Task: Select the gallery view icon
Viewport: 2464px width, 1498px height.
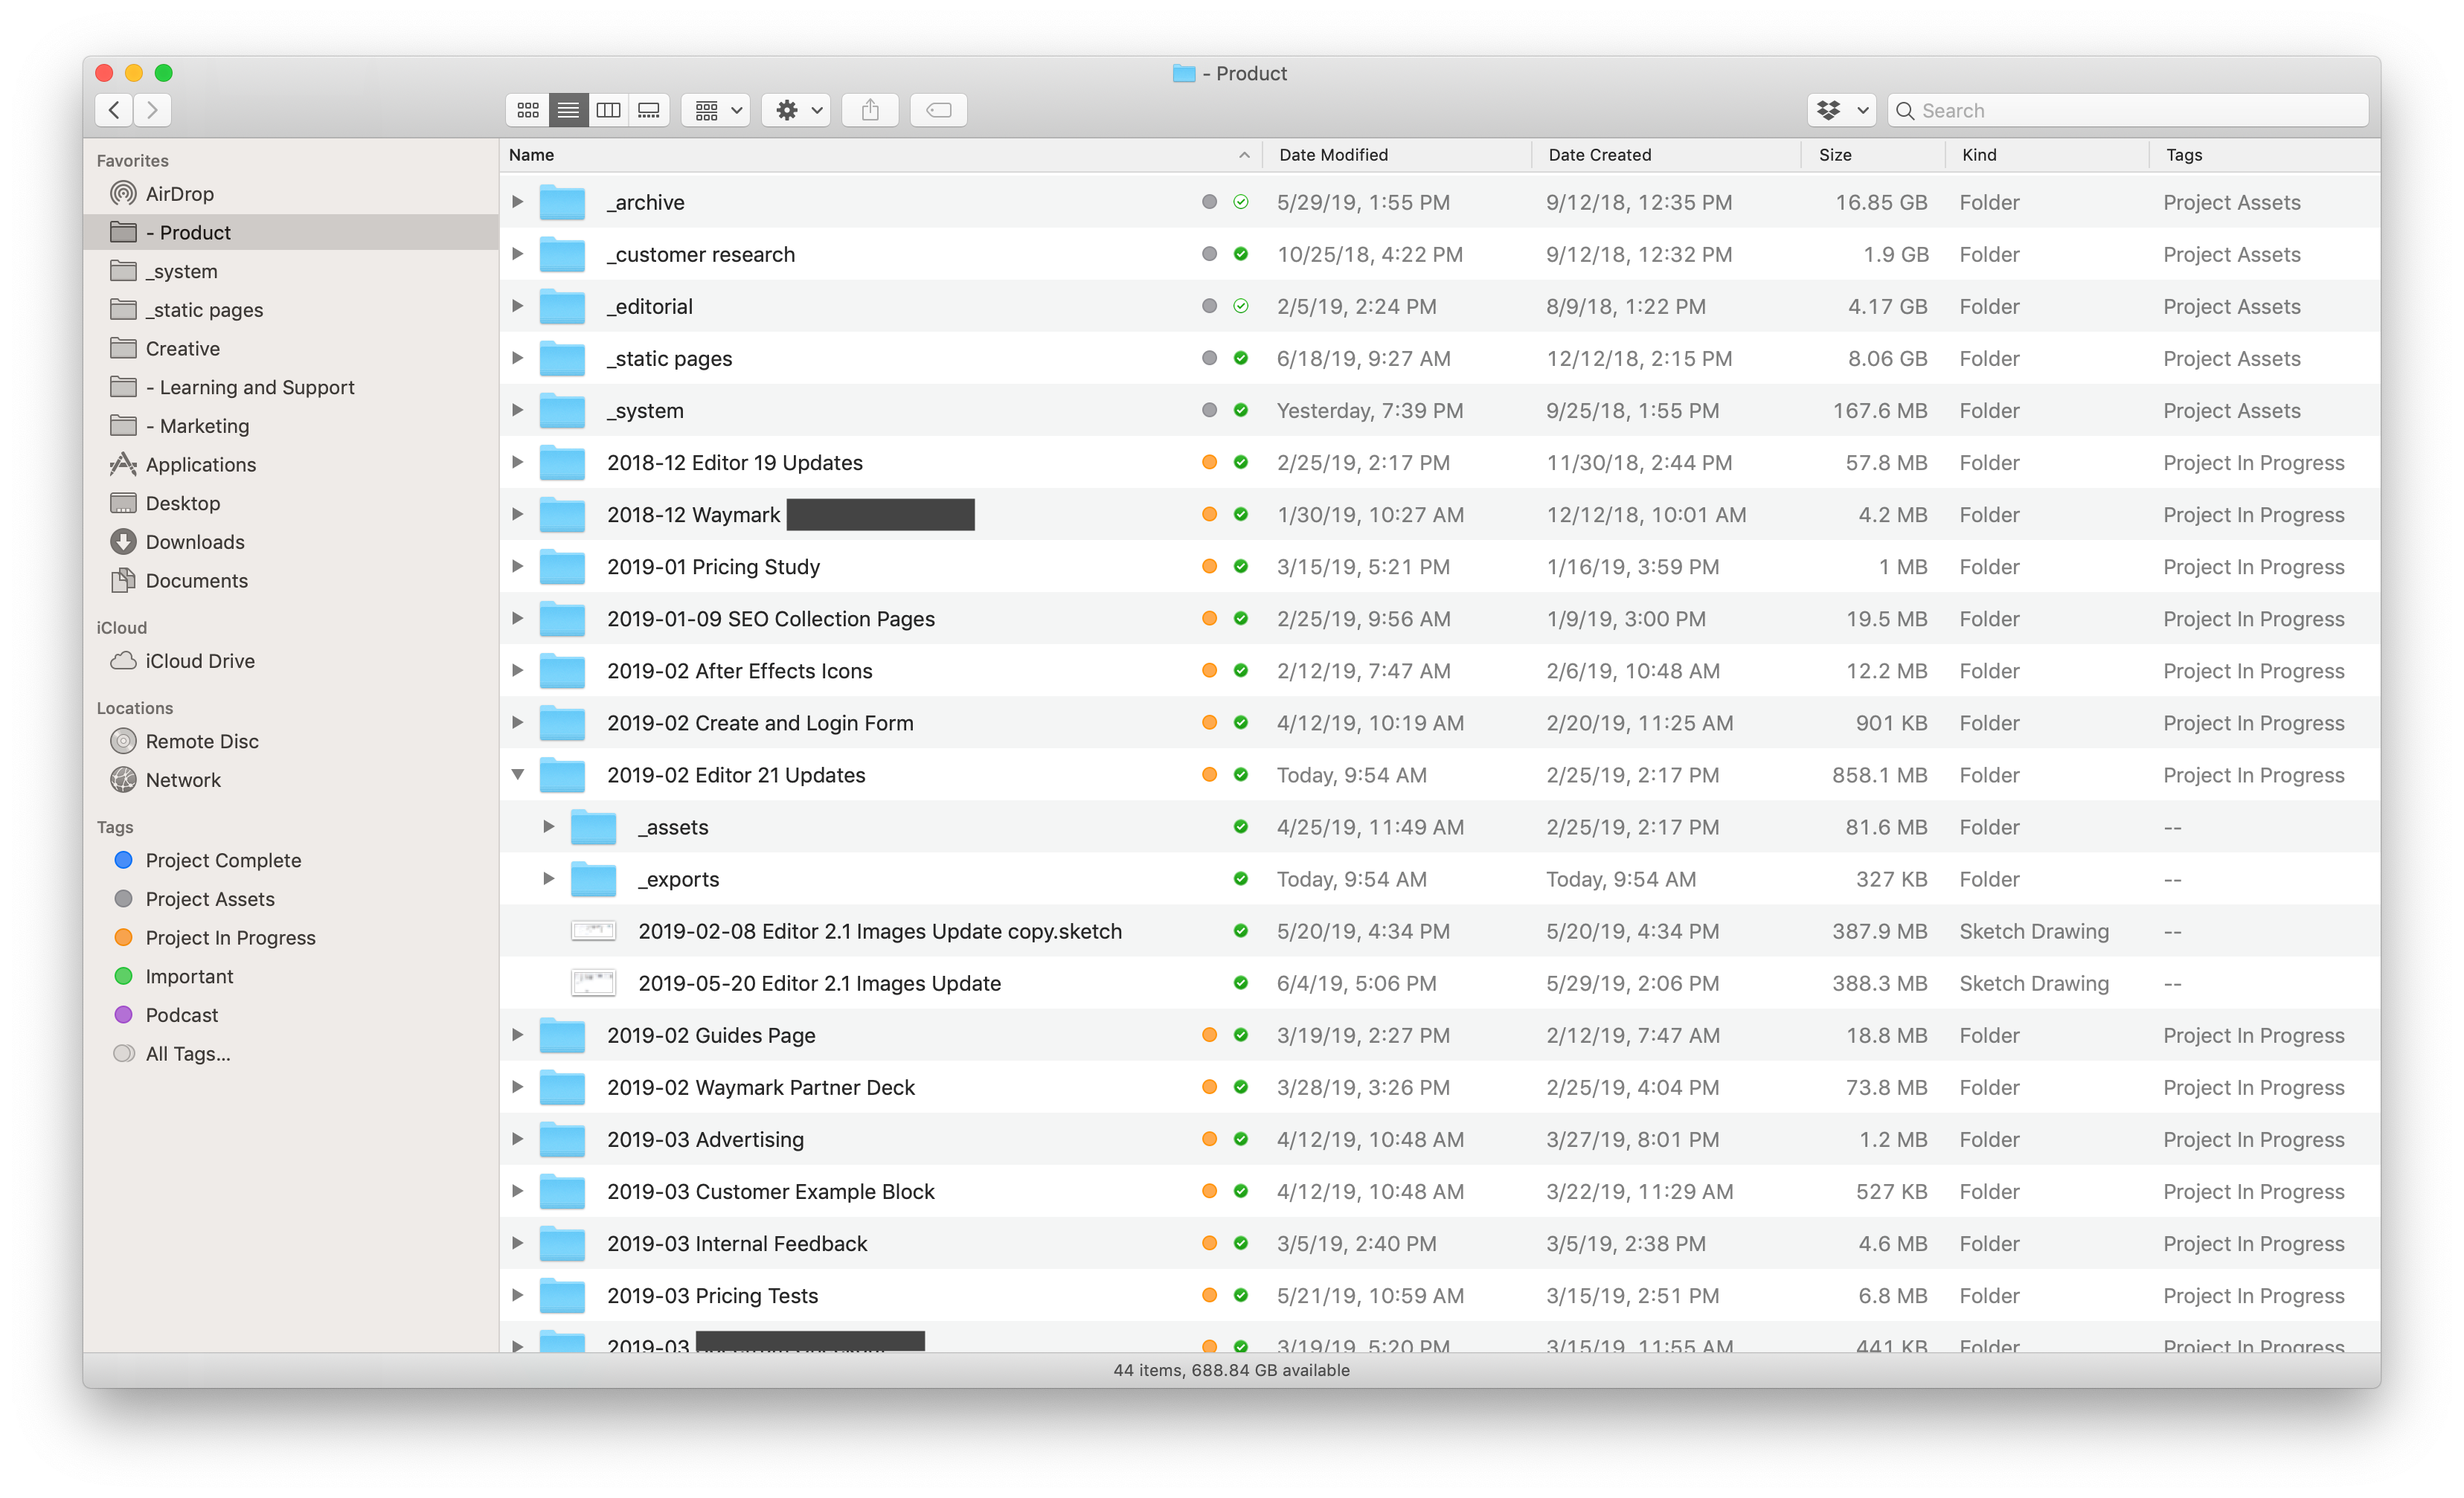Action: click(651, 109)
